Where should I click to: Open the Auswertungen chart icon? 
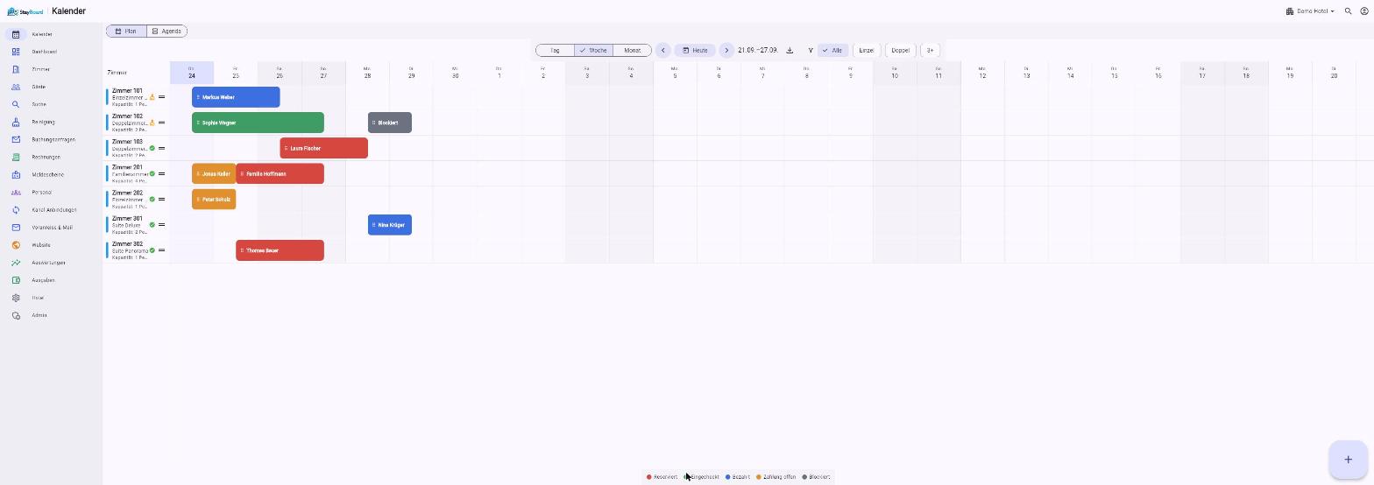(16, 263)
